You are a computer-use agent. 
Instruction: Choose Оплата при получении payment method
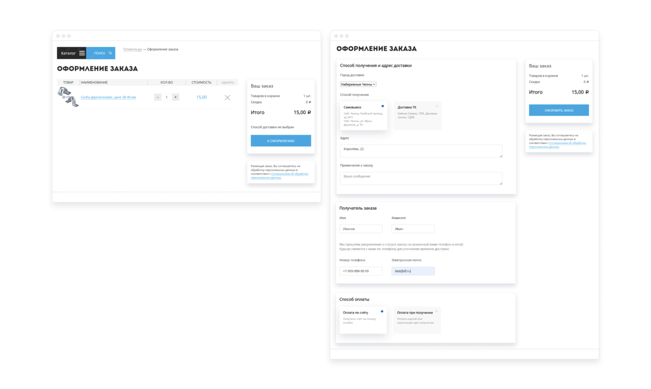417,320
